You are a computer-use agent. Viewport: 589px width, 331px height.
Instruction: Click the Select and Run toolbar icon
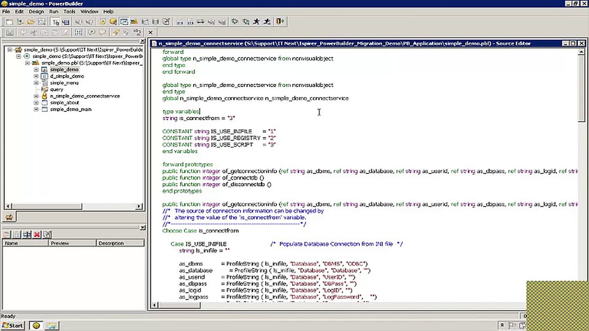coord(267,22)
